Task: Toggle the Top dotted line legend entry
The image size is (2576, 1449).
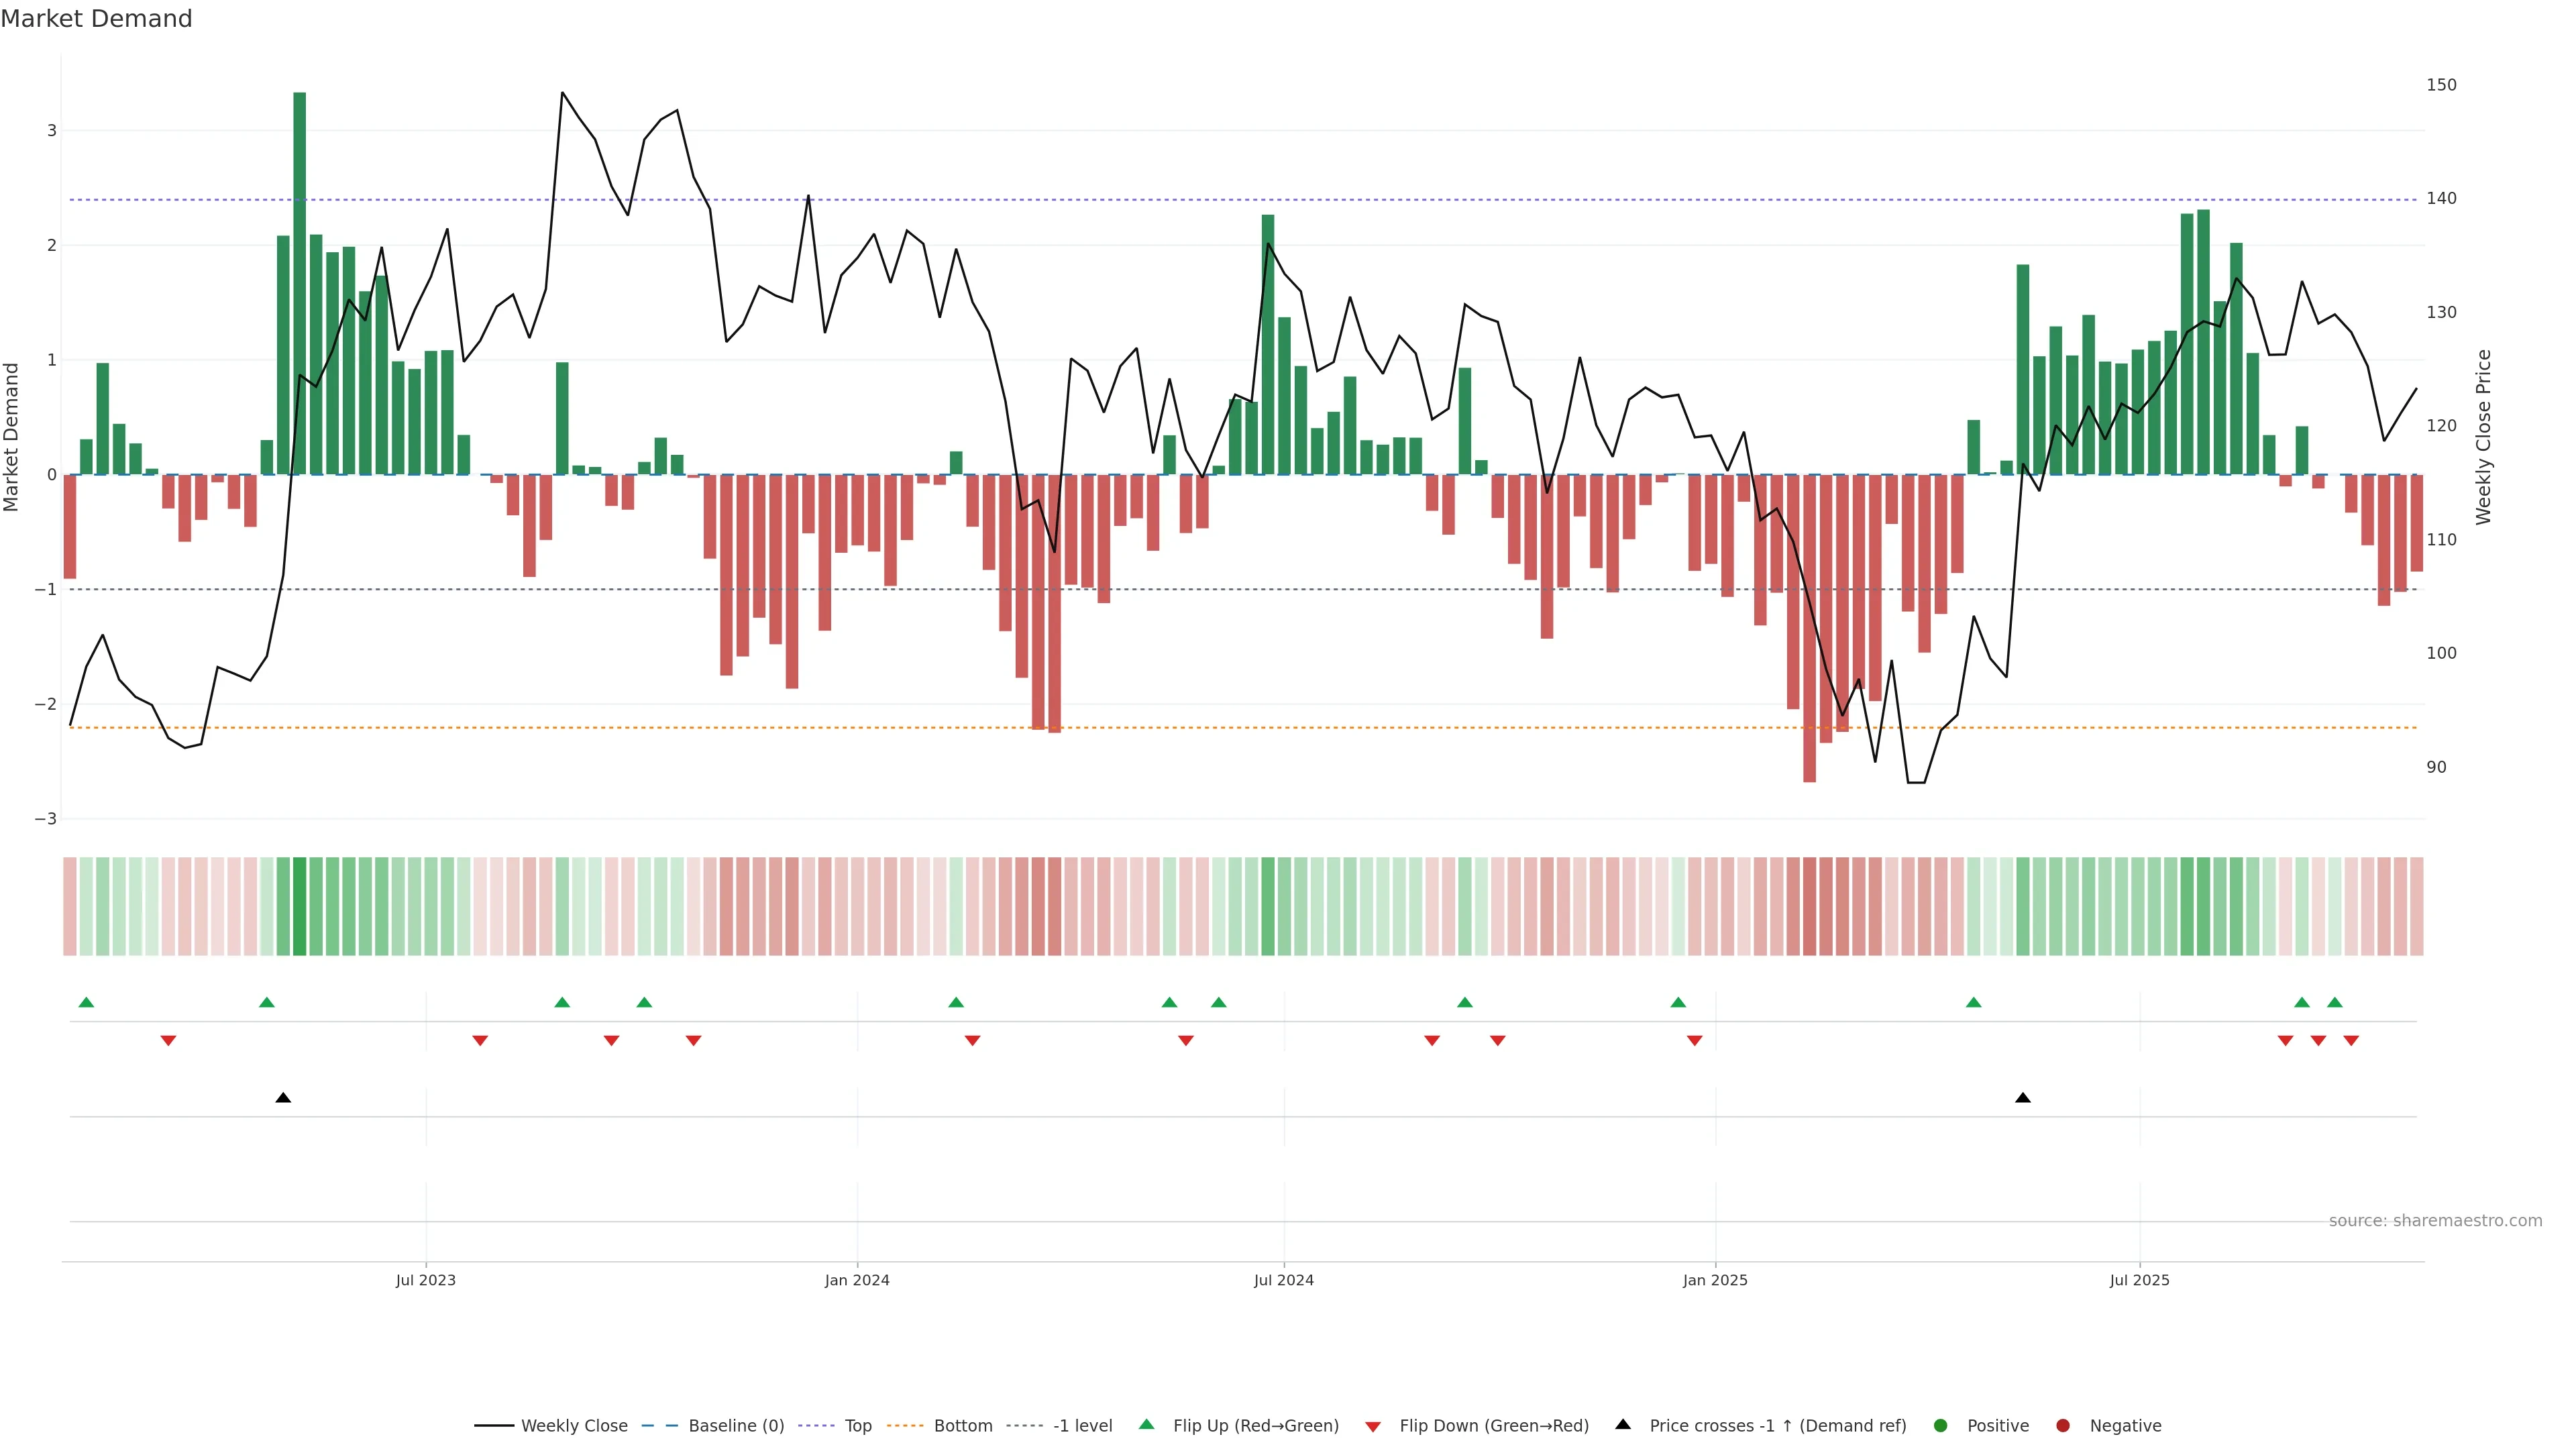Action: coord(857,1425)
